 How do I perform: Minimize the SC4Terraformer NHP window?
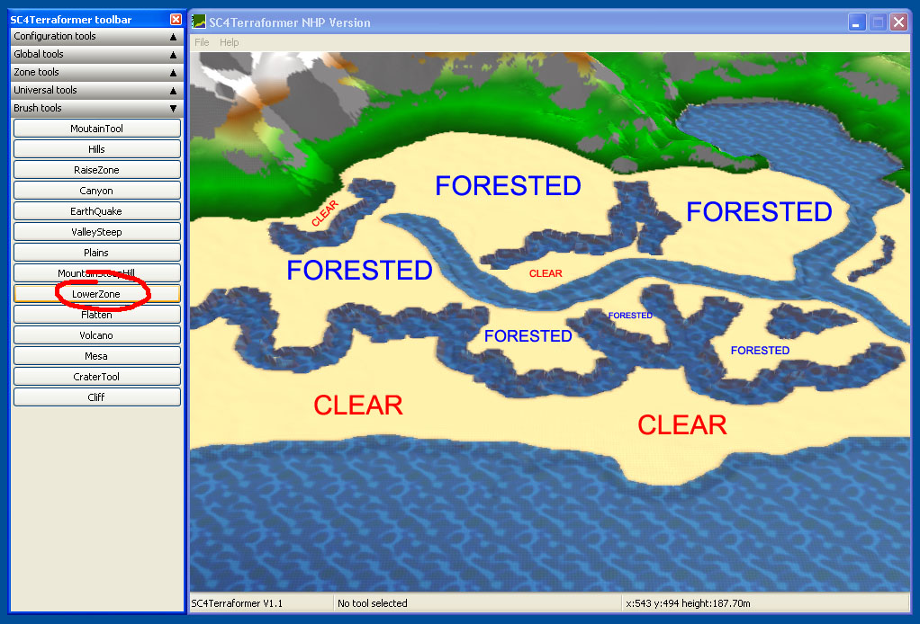point(857,22)
